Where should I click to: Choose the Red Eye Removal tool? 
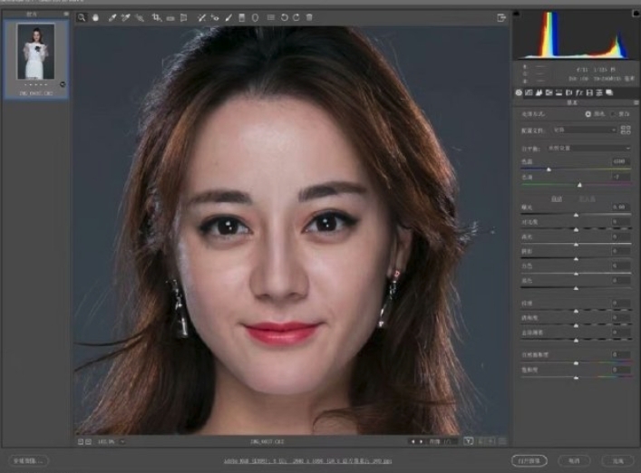point(214,17)
